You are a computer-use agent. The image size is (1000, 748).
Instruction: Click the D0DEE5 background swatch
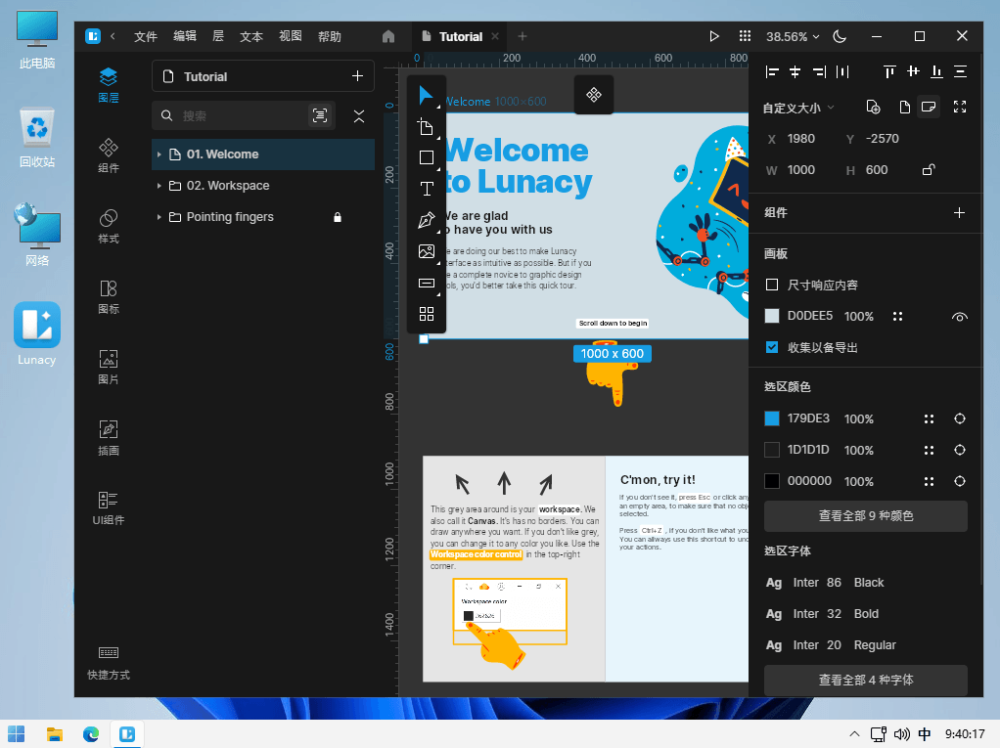click(772, 316)
